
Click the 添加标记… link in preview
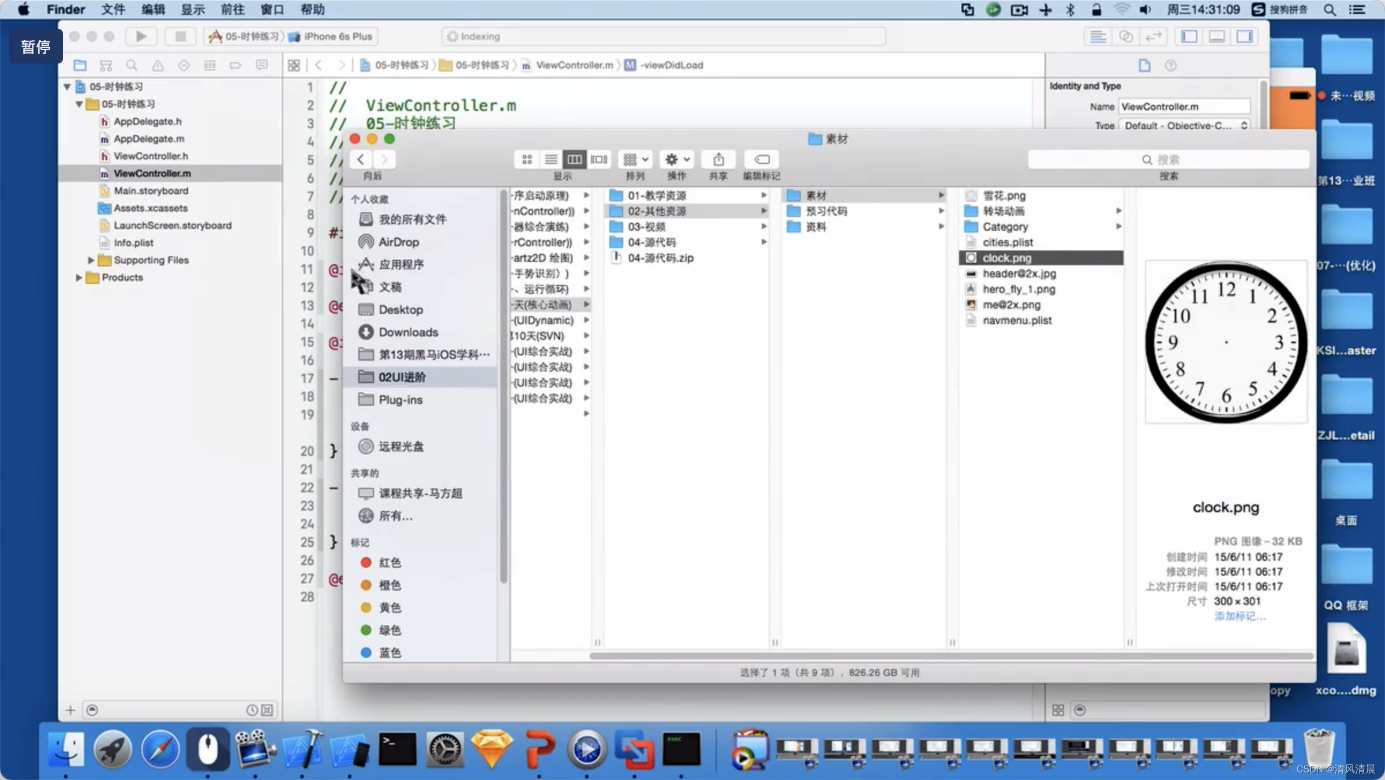pyautogui.click(x=1240, y=616)
